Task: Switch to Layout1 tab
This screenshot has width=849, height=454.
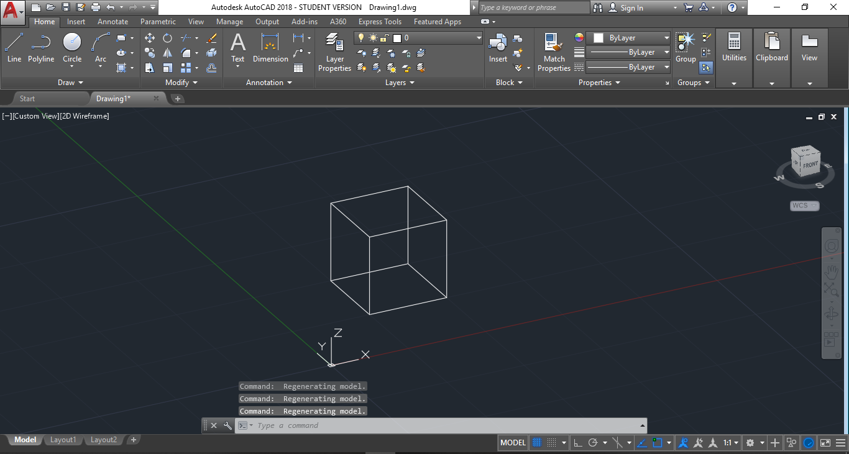Action: [63, 440]
